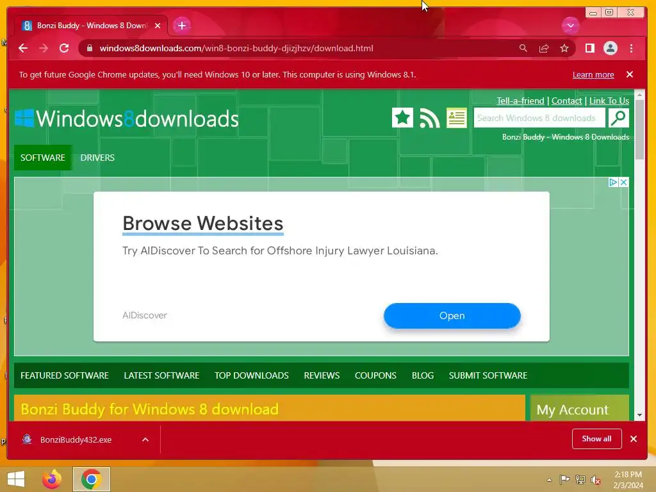Close the advertisement with X icon
Screen dimensions: 656x492
(623, 182)
